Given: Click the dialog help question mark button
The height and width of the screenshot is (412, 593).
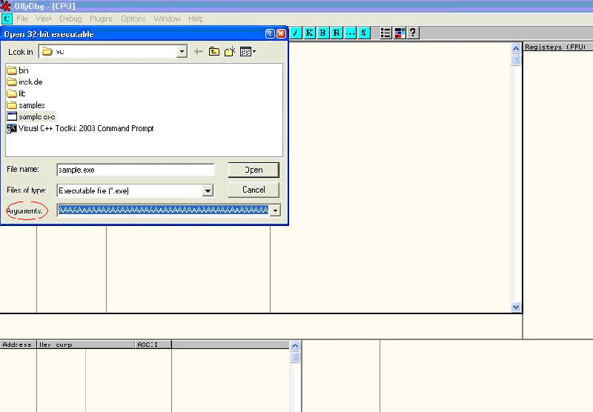Looking at the screenshot, I should (270, 33).
